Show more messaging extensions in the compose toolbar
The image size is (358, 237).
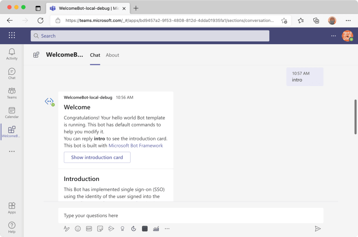[x=167, y=228]
